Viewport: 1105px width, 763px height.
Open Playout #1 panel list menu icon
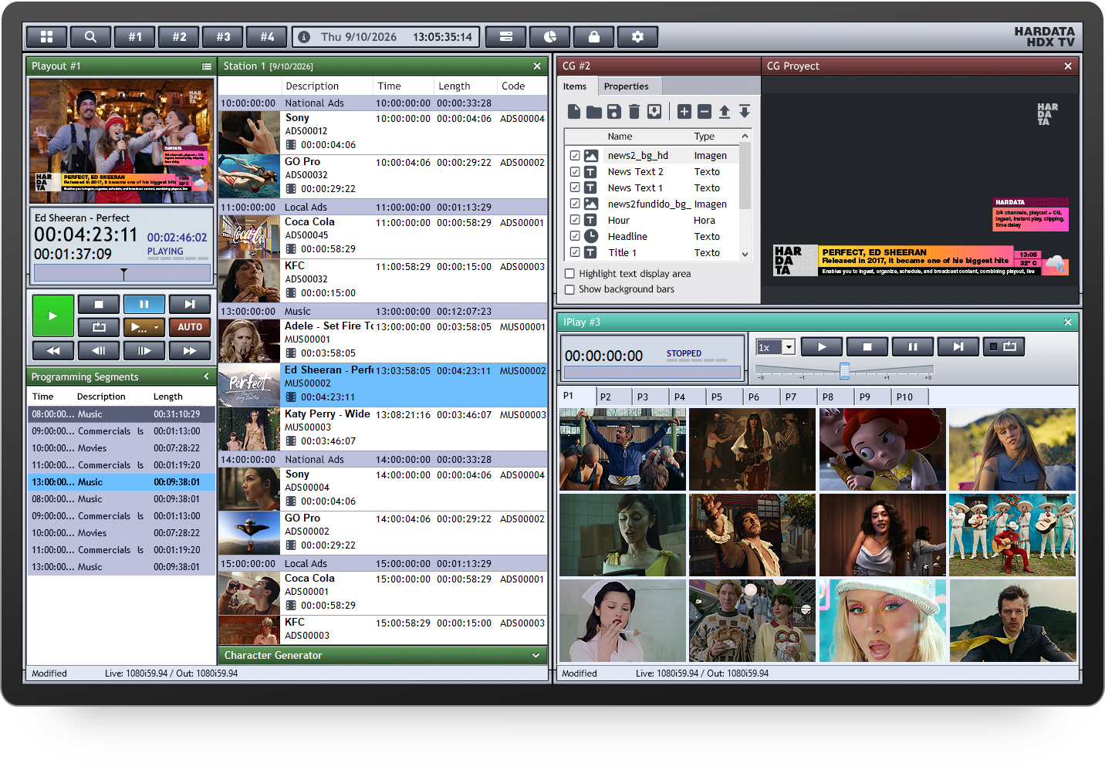click(206, 66)
